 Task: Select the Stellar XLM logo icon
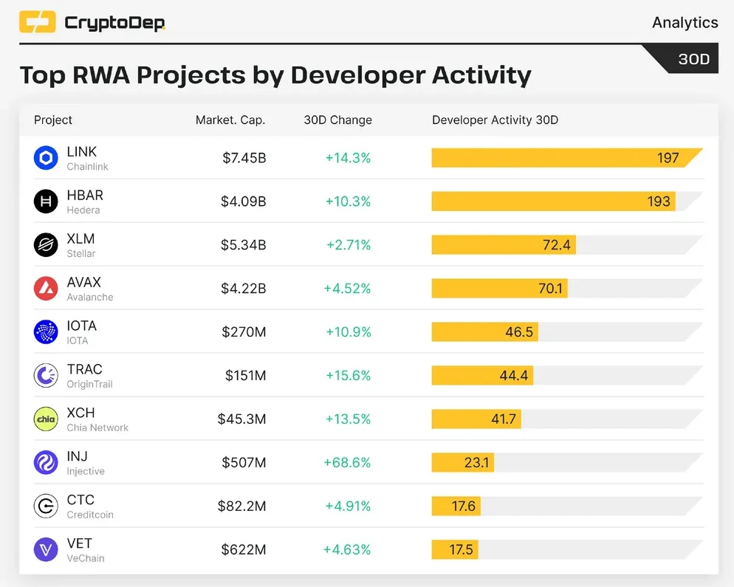pyautogui.click(x=46, y=245)
